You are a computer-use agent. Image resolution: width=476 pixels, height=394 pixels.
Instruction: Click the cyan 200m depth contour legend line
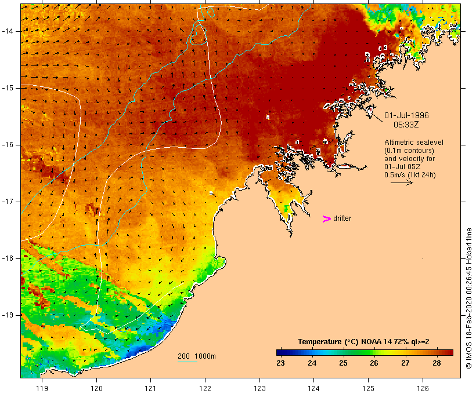187,362
